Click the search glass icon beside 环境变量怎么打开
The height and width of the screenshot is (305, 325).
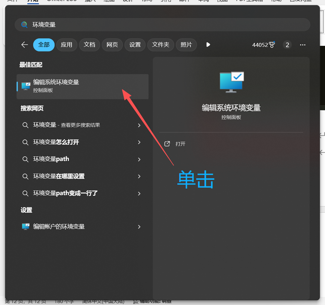25,142
